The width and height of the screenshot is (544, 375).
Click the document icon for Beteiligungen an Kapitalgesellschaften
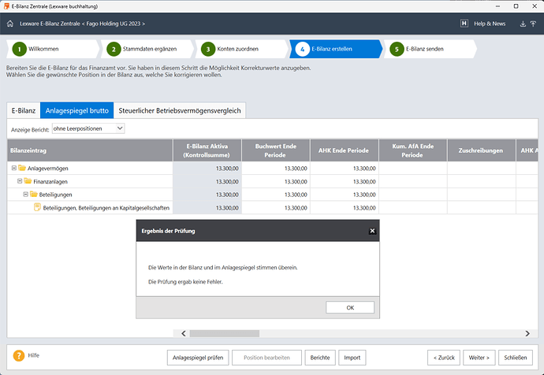(x=37, y=207)
